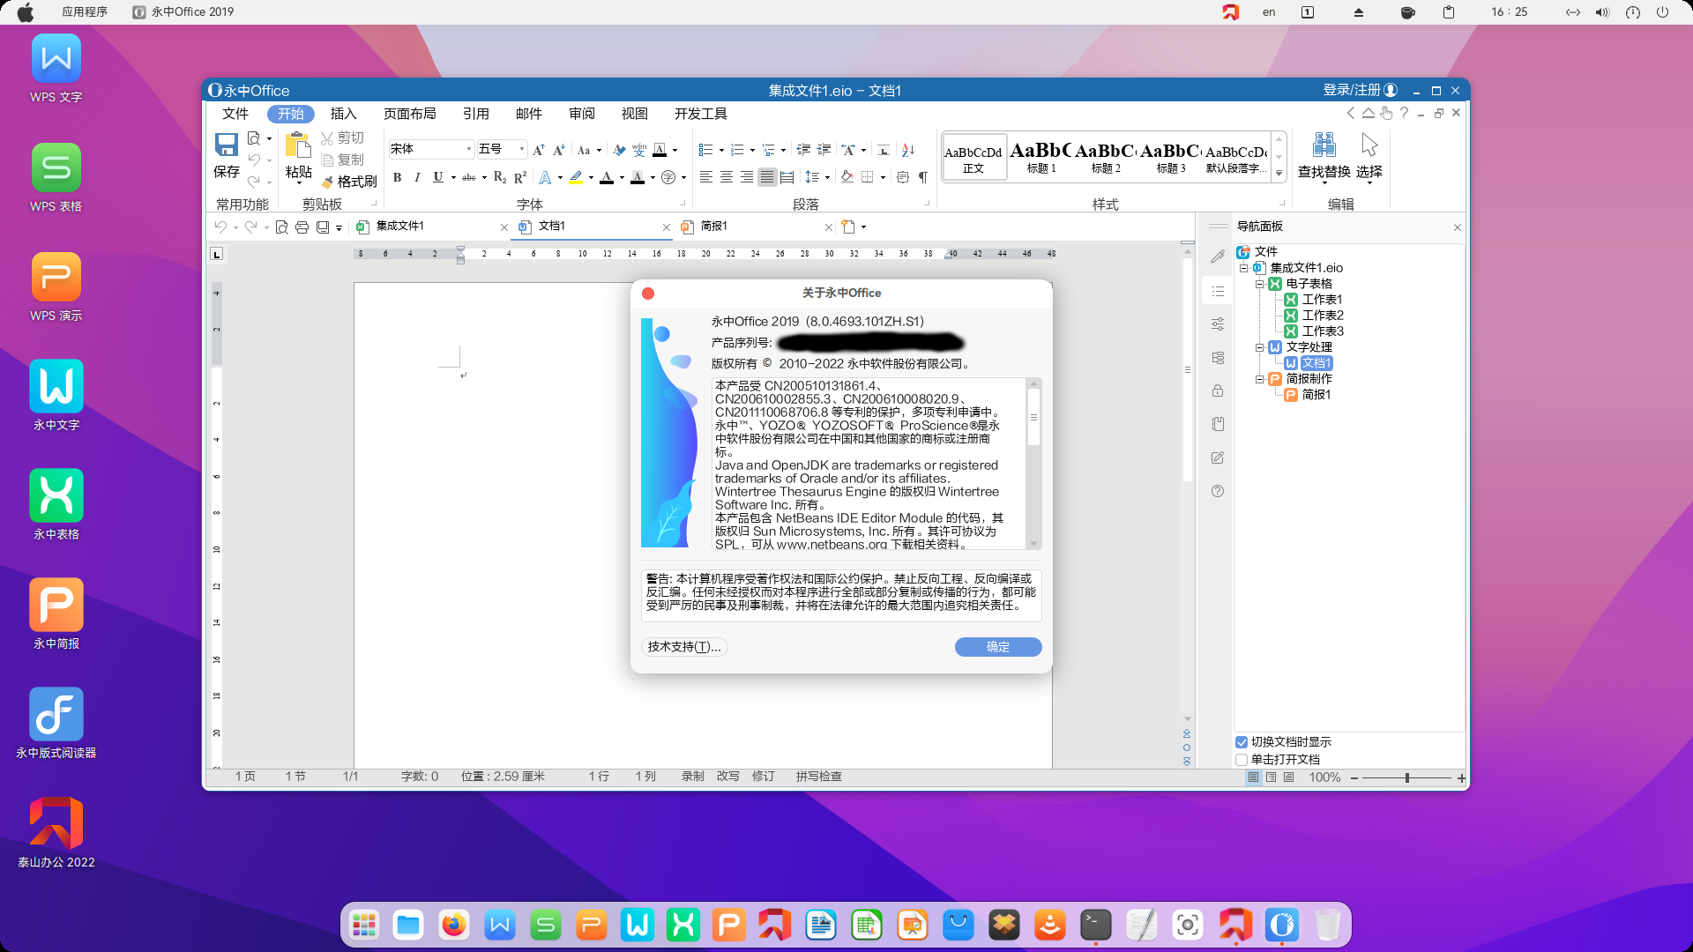1693x952 pixels.
Task: Open the bullet list dropdown arrow
Action: pyautogui.click(x=721, y=151)
